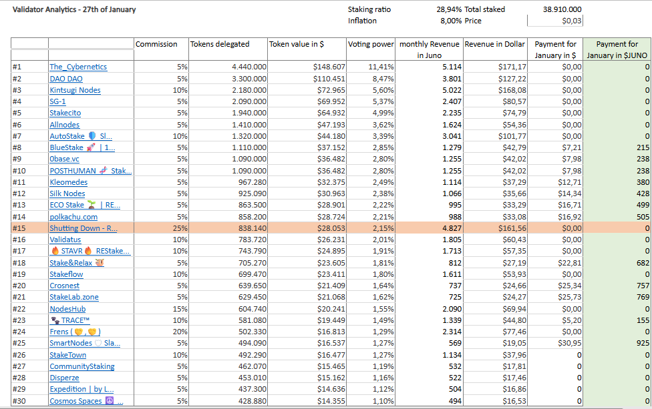Click the BlueStake validator link

coord(82,147)
